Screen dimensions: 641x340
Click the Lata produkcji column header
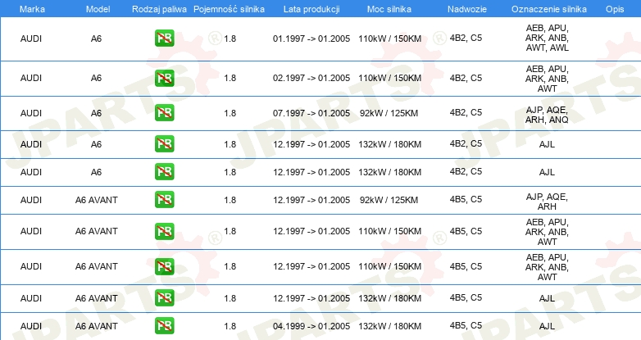click(x=311, y=9)
